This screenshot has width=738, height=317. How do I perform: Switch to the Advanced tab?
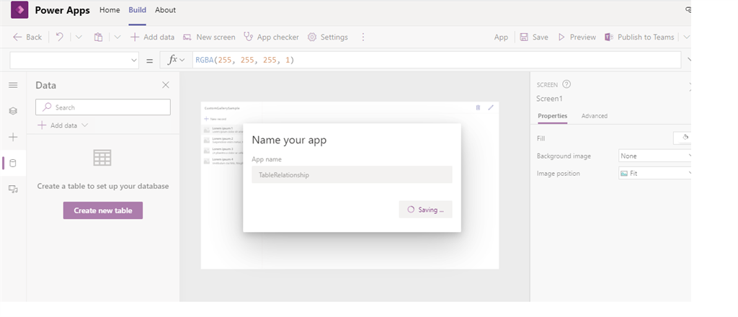pos(595,116)
